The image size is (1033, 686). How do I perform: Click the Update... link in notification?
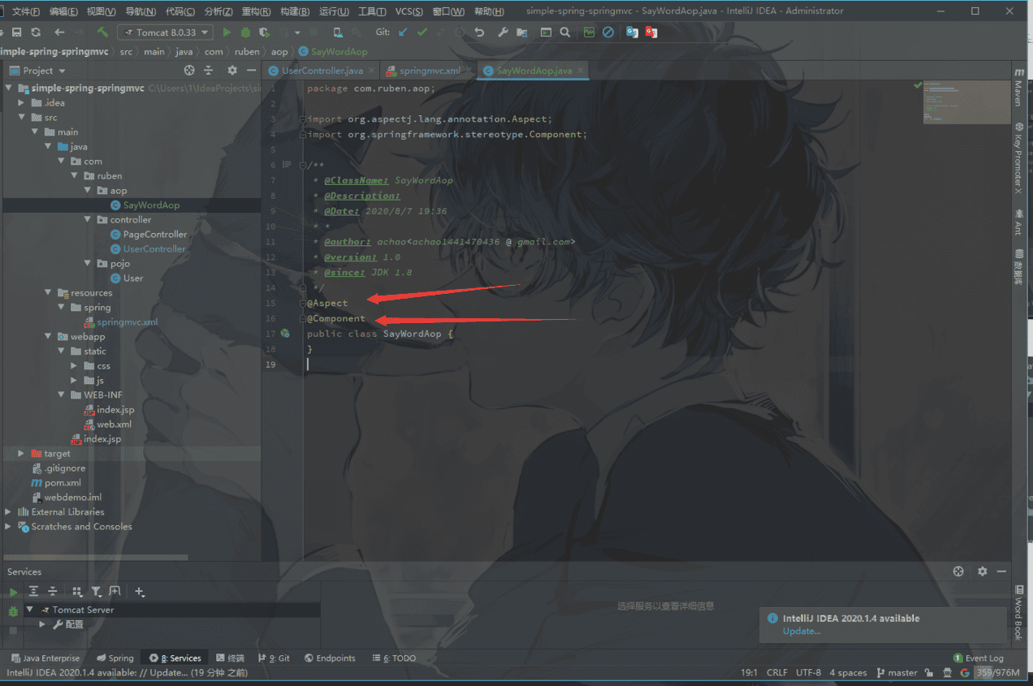802,632
